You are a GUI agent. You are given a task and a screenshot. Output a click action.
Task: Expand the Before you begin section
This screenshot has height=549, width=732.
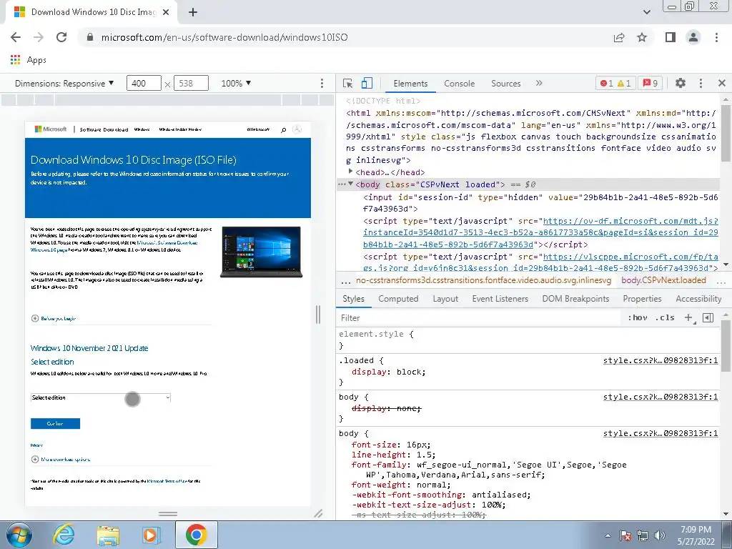[x=53, y=318]
